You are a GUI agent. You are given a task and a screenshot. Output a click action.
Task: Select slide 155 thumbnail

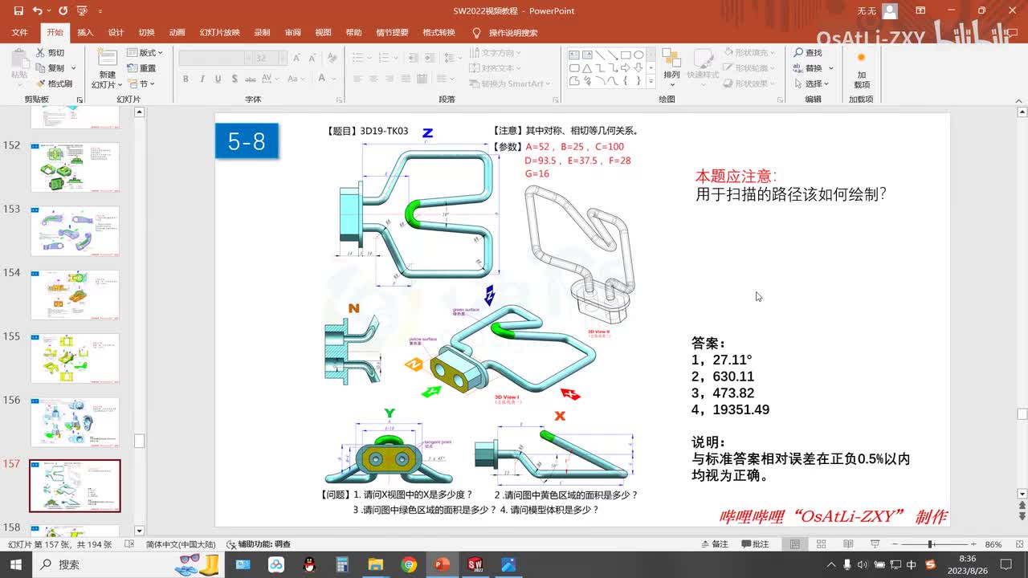75,358
